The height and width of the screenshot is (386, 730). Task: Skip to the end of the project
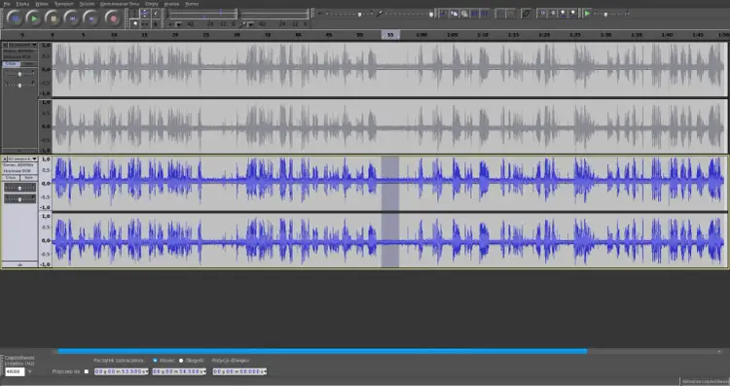pyautogui.click(x=91, y=18)
